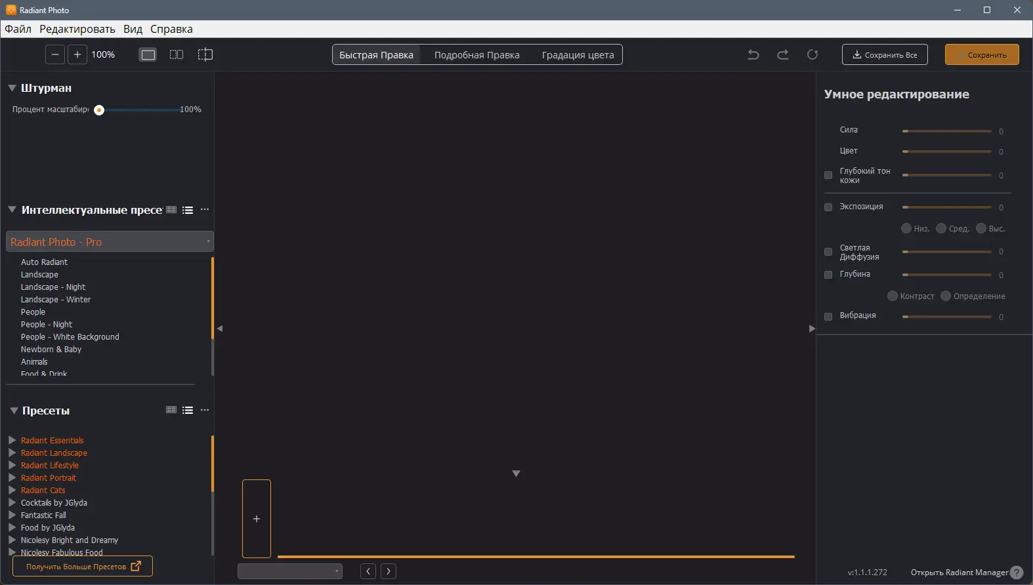Undo the last edit

[x=753, y=54]
